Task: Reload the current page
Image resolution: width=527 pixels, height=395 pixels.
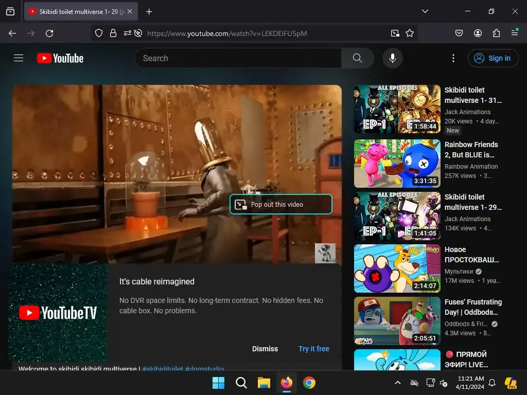Action: pos(49,33)
